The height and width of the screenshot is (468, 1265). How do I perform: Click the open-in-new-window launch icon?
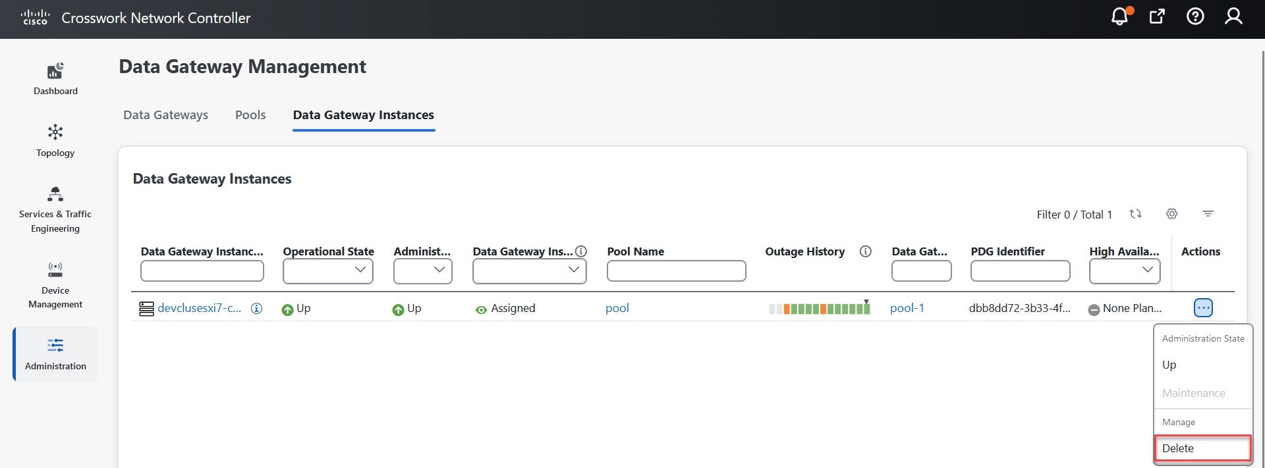pyautogui.click(x=1157, y=16)
